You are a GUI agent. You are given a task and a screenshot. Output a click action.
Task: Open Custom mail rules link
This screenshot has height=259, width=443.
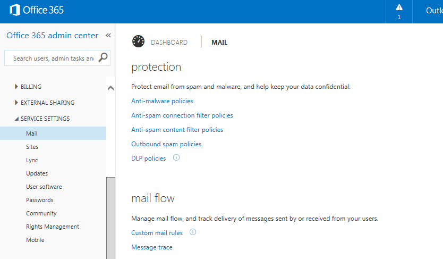[x=157, y=233]
